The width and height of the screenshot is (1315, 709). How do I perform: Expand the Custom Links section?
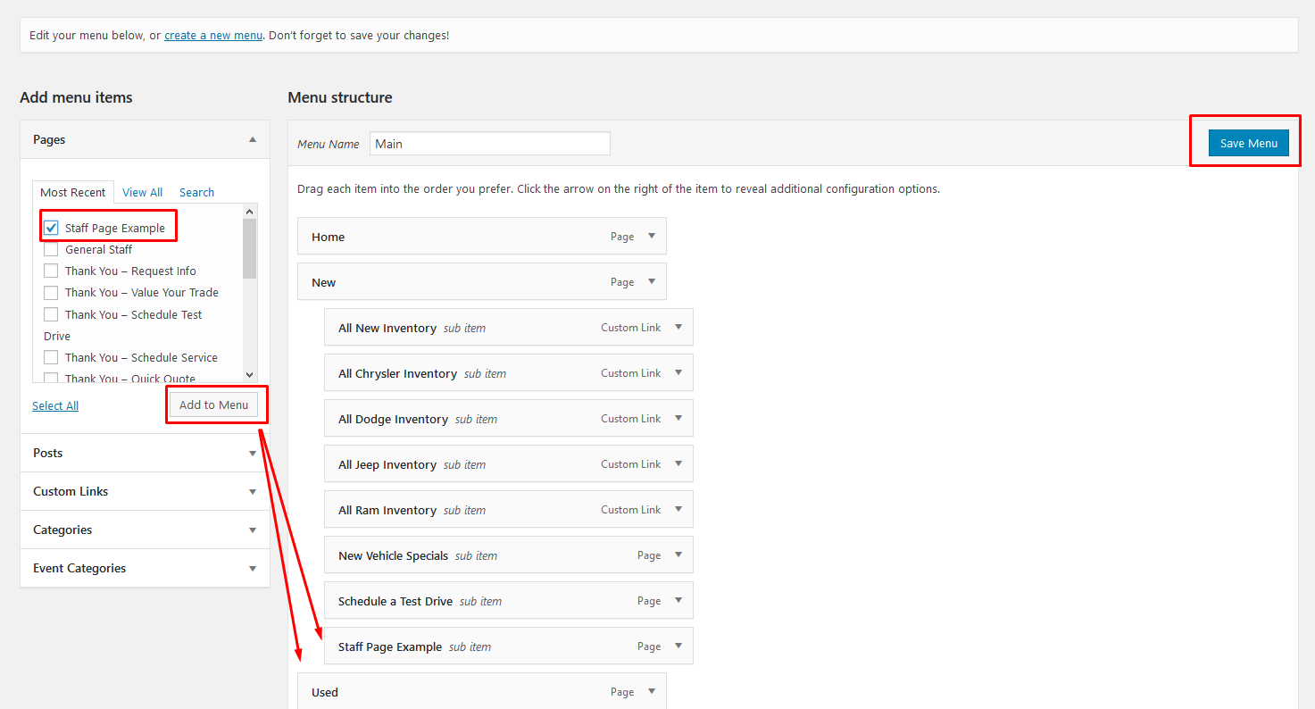(253, 491)
